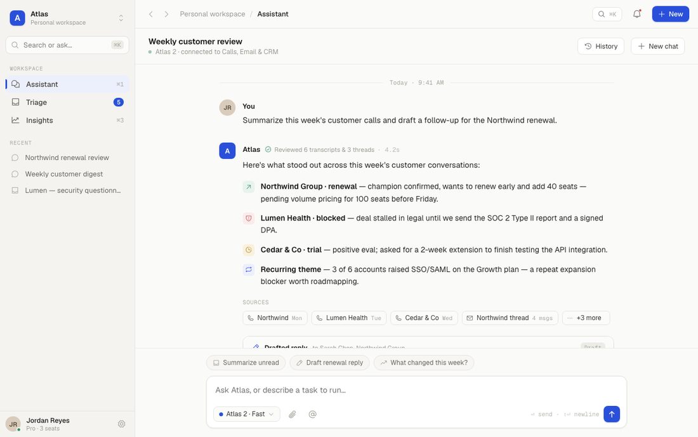698x437 pixels.
Task: Send message with blue arrow button
Action: pyautogui.click(x=612, y=414)
